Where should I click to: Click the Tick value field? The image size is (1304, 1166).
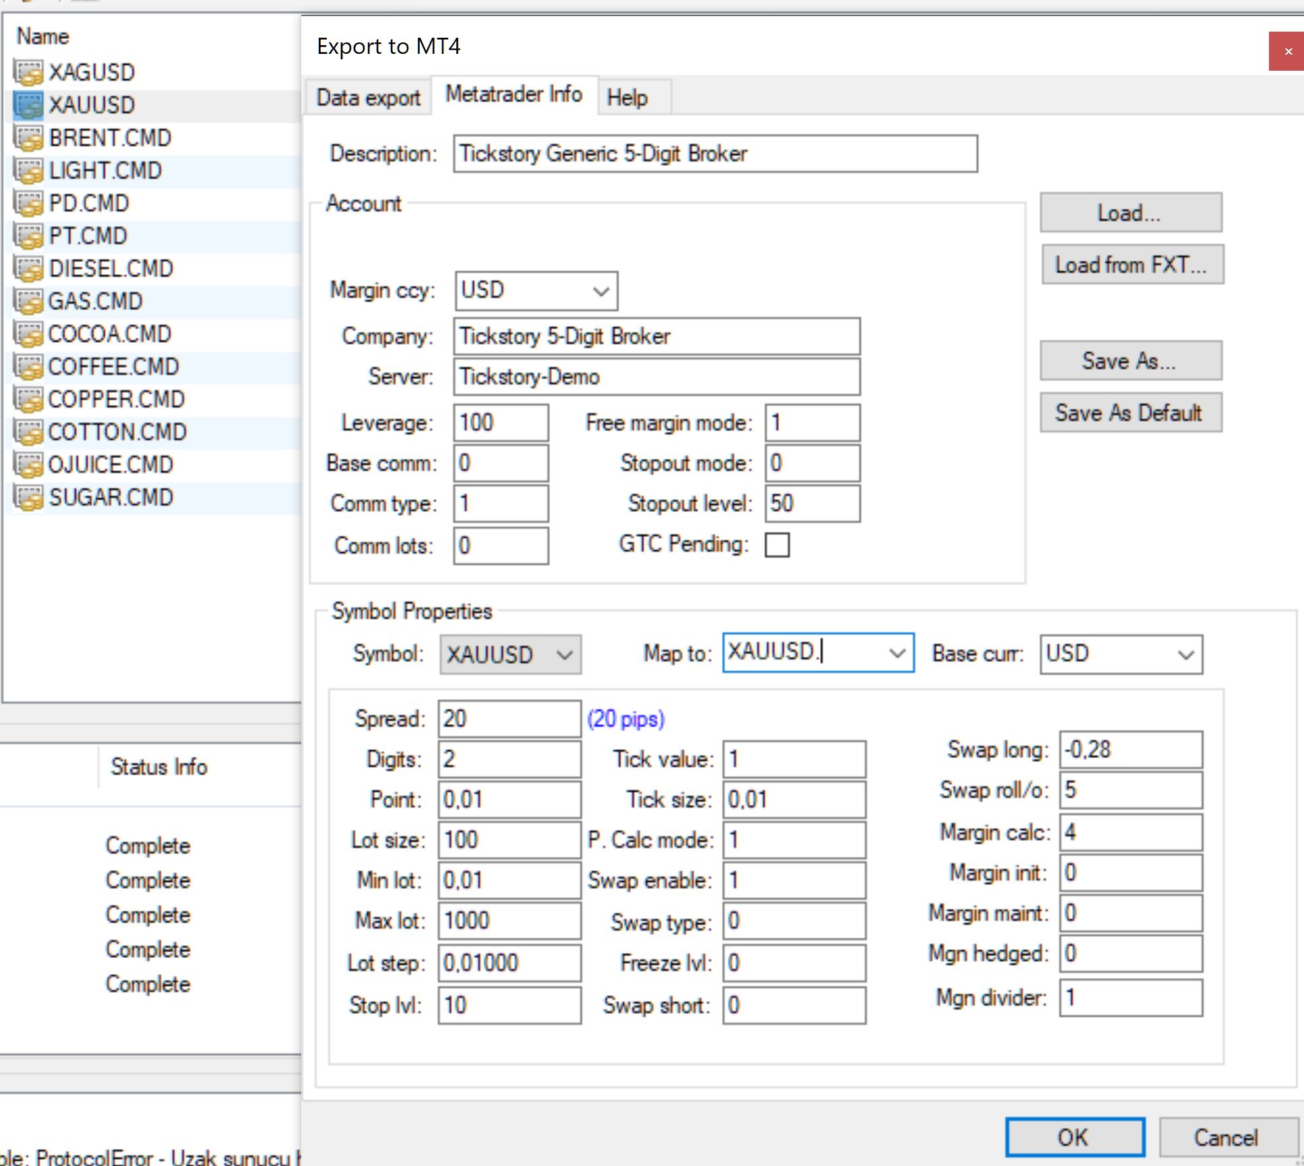pyautogui.click(x=795, y=760)
